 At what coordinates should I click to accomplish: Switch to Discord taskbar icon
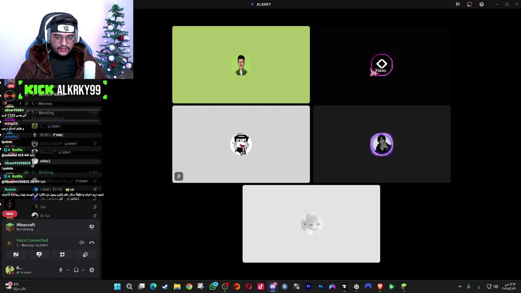click(x=273, y=286)
